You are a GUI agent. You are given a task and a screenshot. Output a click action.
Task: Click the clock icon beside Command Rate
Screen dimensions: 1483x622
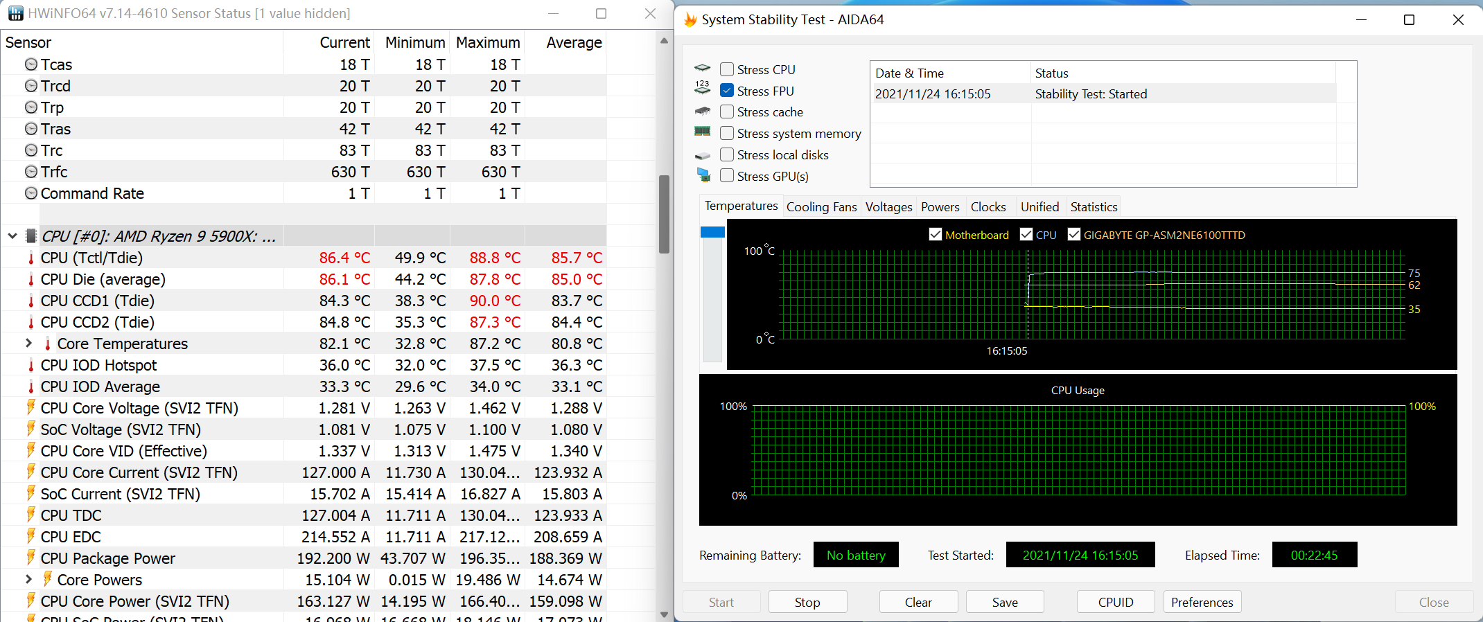point(31,193)
